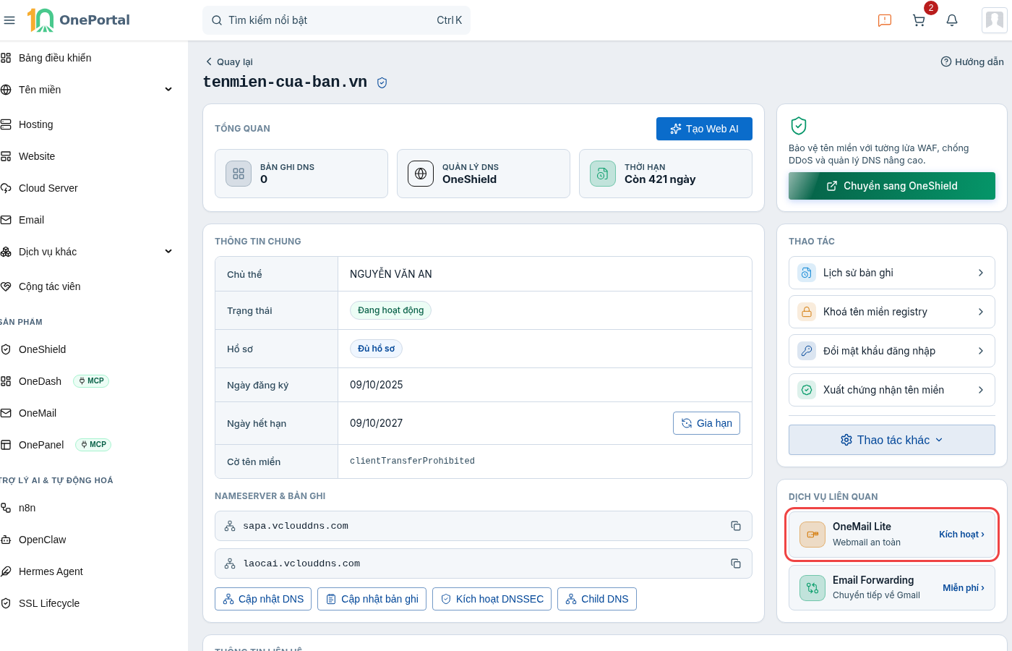Screen dimensions: 1012x651
Task: Open the shopping cart icon
Action: click(919, 20)
